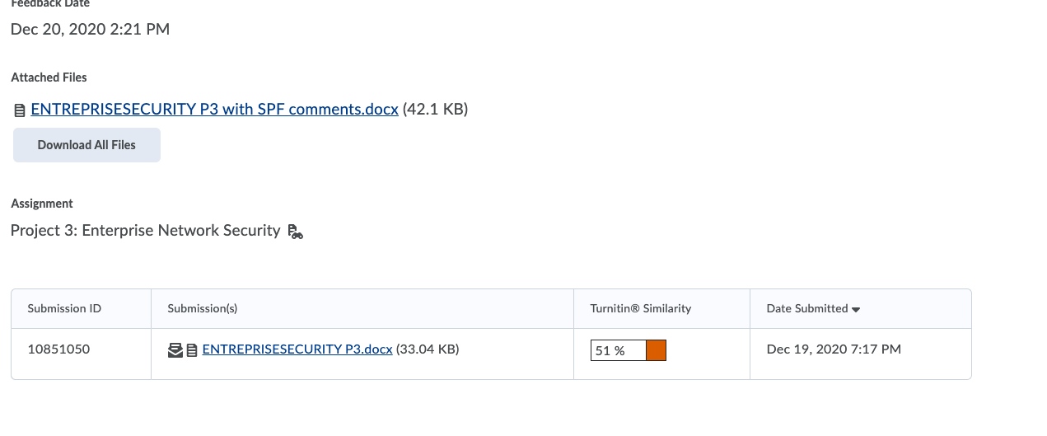Click the Date Submitted column header
This screenshot has width=1047, height=436.
[807, 308]
